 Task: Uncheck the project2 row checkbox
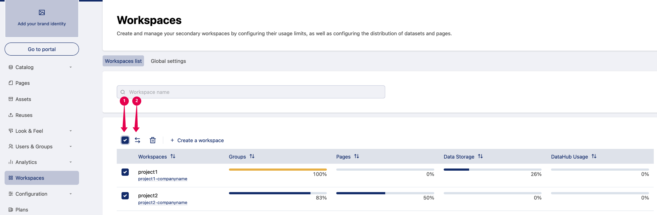[125, 196]
